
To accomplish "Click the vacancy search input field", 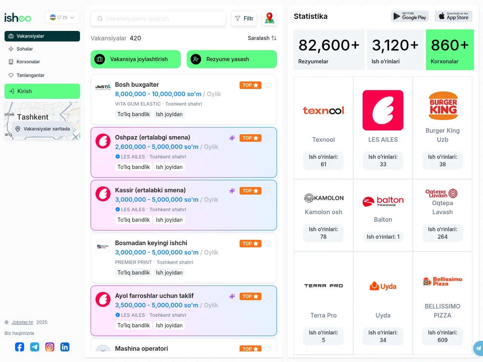I will (158, 18).
